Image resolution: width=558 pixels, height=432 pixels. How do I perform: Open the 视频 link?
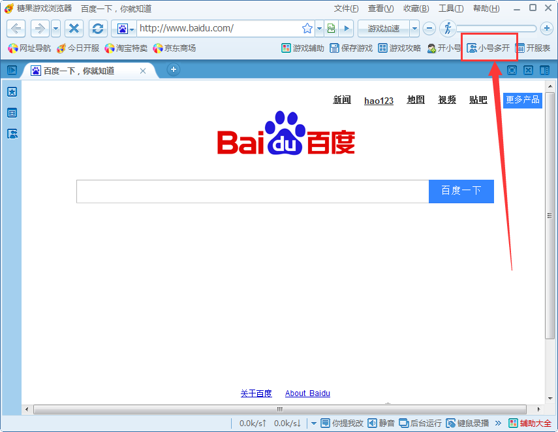coord(447,100)
